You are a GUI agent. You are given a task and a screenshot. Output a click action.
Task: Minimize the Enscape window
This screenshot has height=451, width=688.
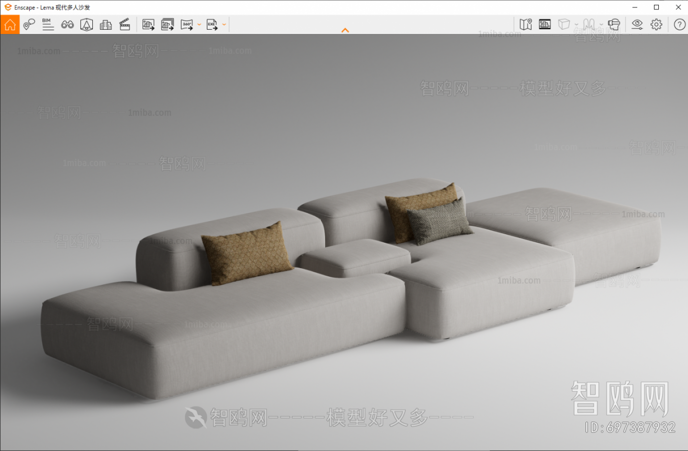635,7
